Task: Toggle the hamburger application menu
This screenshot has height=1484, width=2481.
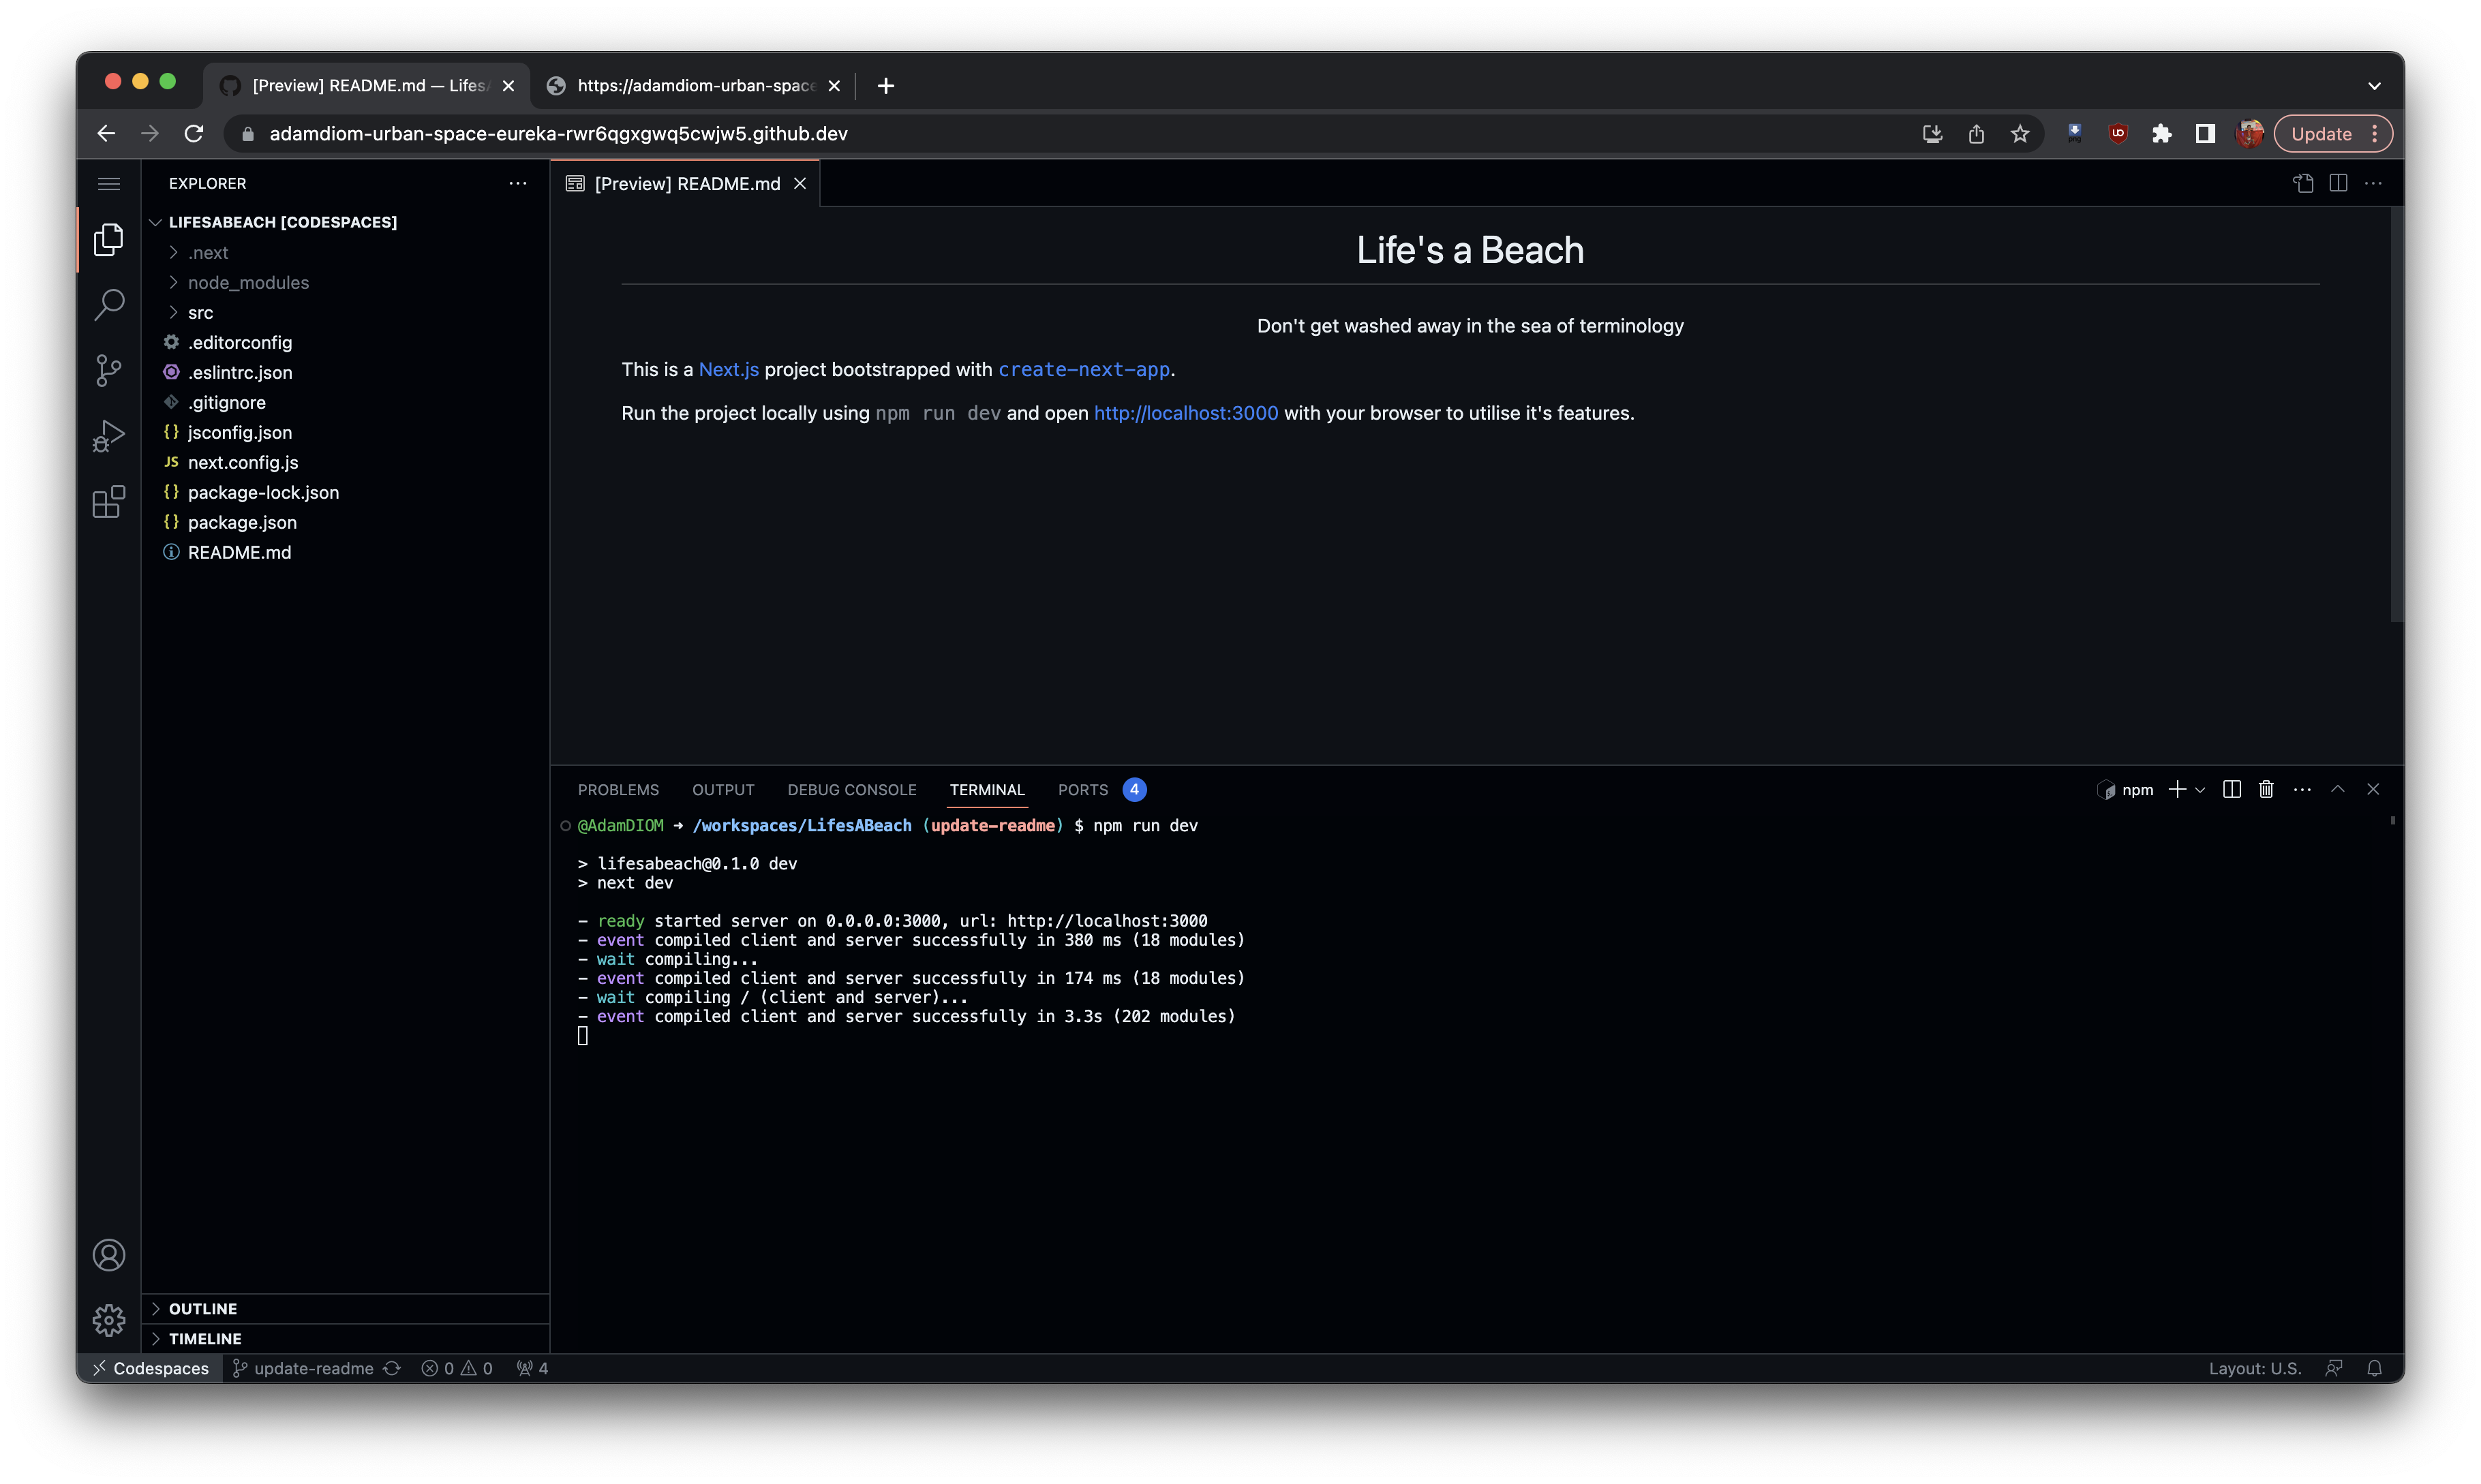Action: [x=109, y=184]
